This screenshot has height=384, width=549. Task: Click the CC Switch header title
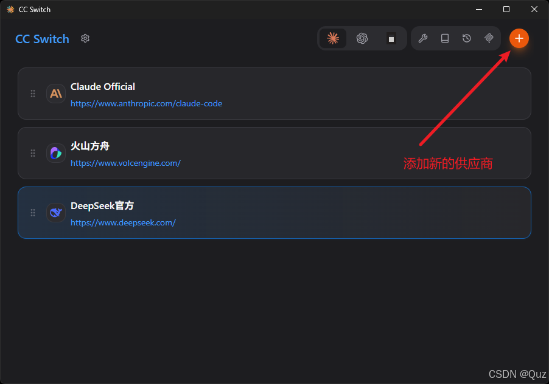(x=43, y=39)
